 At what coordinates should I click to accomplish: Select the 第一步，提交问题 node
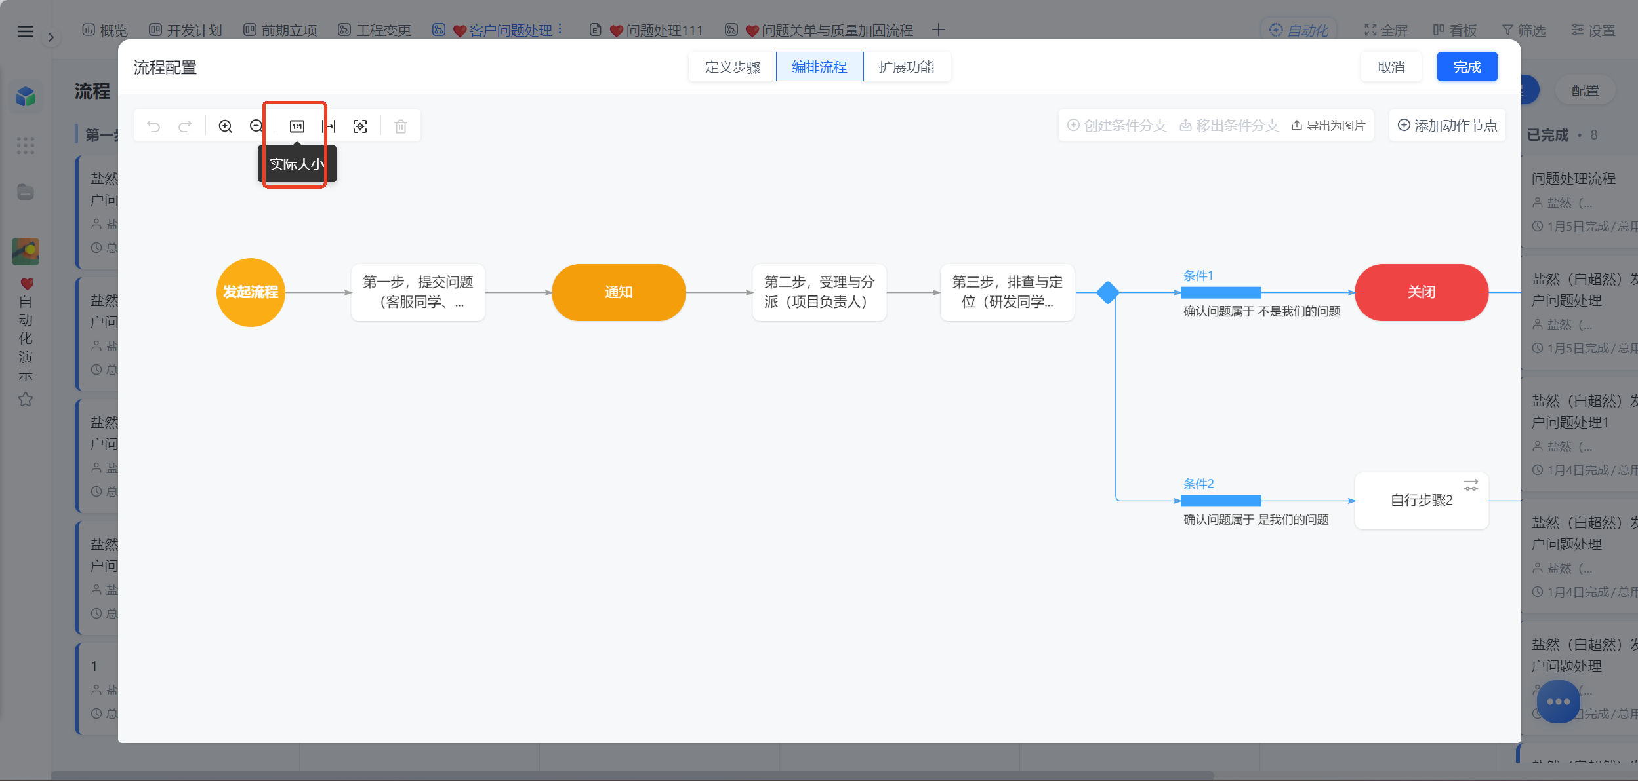(x=418, y=292)
